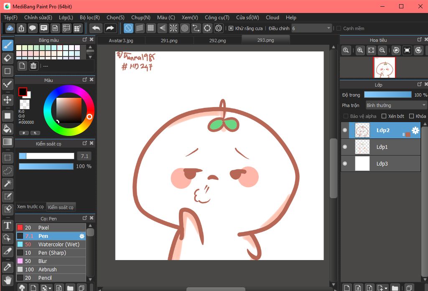Open the Lớp2 layer settings gear

pyautogui.click(x=415, y=130)
